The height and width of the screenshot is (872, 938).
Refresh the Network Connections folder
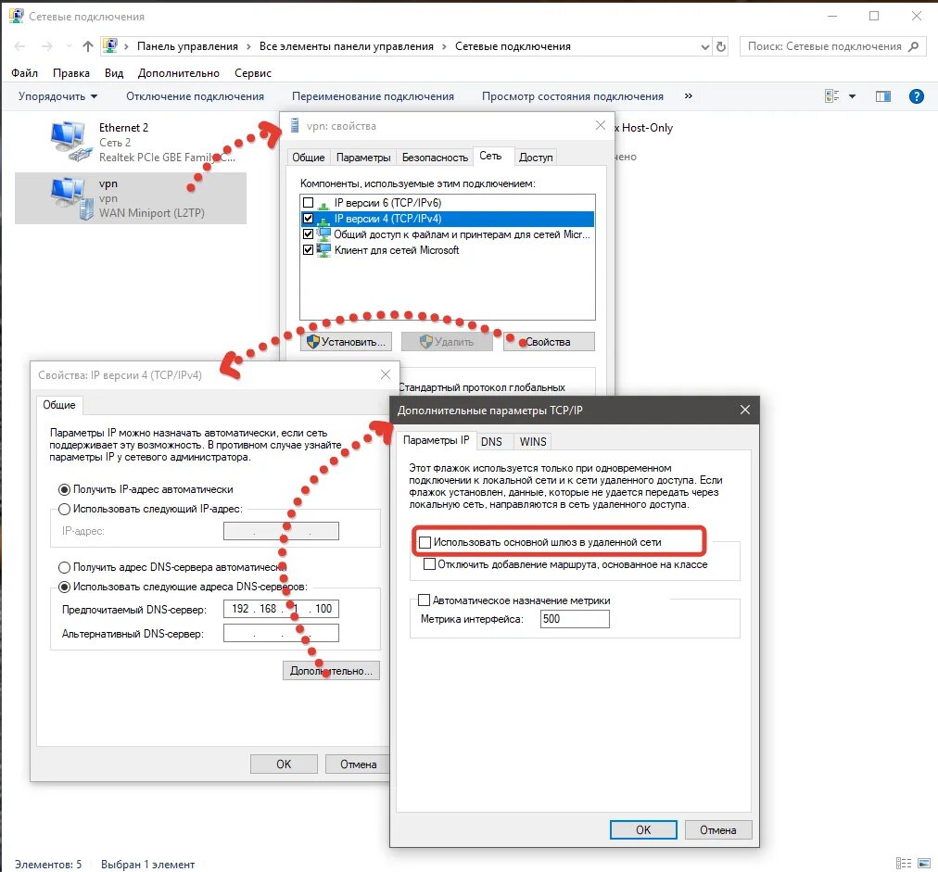[721, 46]
